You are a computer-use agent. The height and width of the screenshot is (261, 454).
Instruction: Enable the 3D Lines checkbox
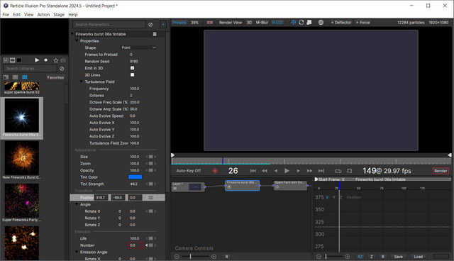point(133,74)
